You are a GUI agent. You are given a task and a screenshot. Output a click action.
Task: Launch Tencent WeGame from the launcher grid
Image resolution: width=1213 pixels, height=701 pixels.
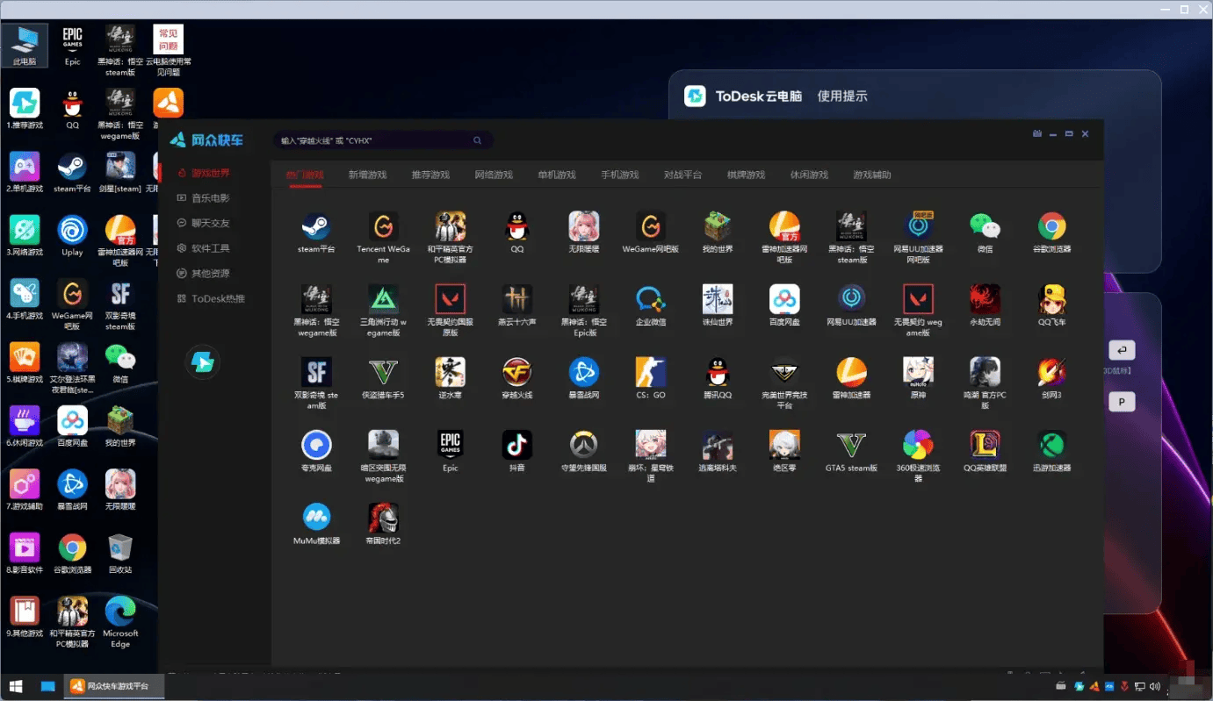383,227
